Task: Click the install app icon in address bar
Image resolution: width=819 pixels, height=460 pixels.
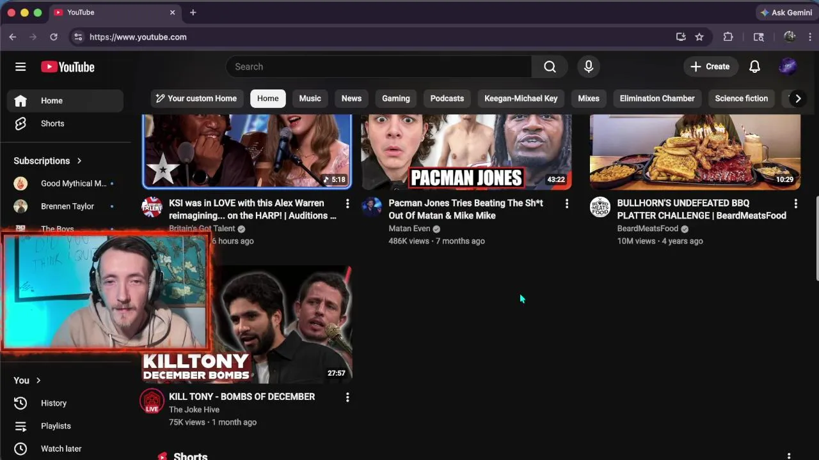Action: tap(681, 37)
